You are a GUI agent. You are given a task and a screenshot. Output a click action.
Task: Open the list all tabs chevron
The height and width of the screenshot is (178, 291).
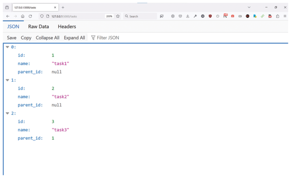coord(249,7)
